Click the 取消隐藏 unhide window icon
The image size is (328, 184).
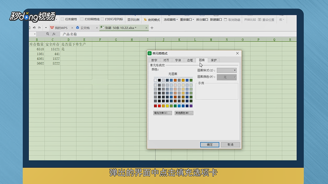pyautogui.click(x=226, y=20)
